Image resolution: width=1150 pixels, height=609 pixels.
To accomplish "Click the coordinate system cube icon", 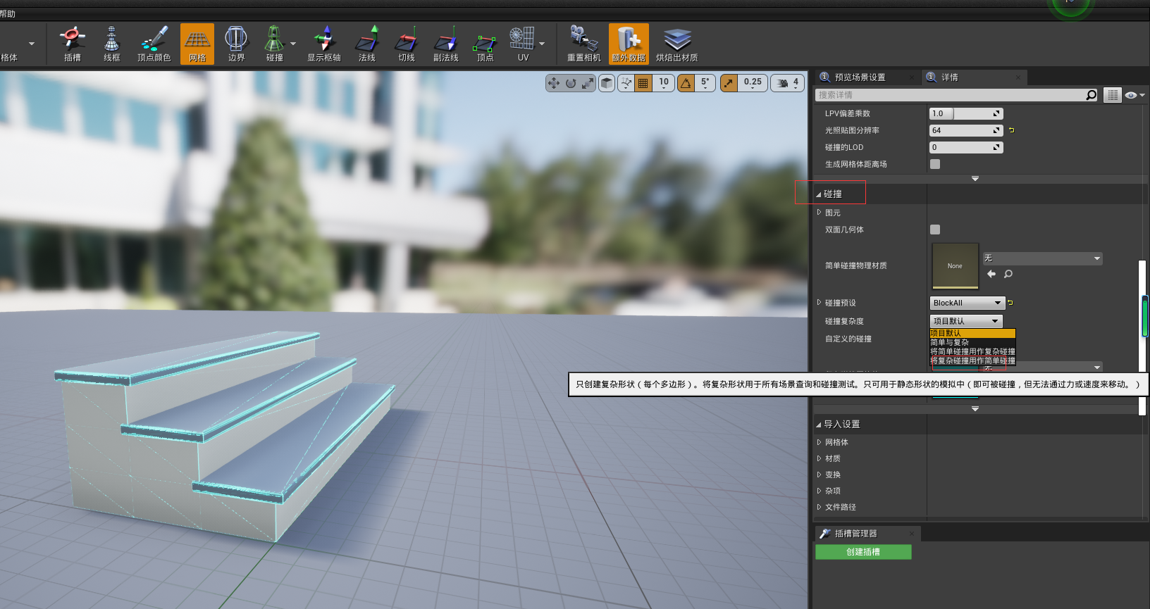I will [607, 83].
